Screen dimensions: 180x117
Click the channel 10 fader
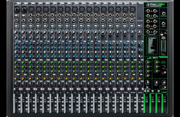click(81, 99)
